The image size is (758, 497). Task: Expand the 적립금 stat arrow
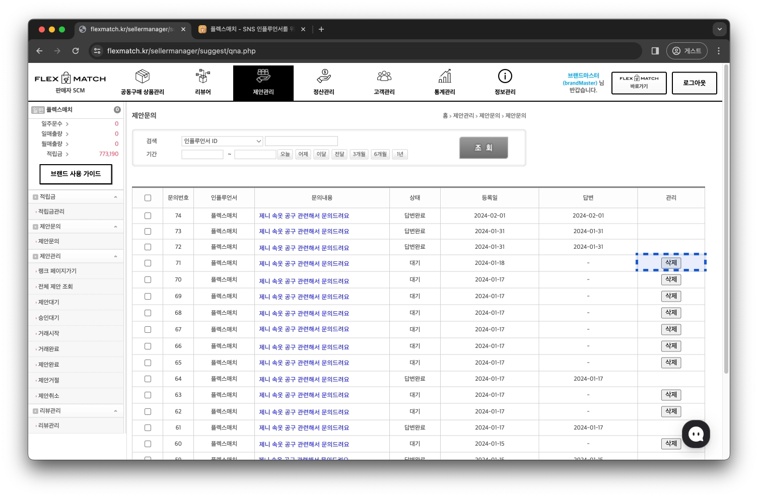[x=67, y=154]
